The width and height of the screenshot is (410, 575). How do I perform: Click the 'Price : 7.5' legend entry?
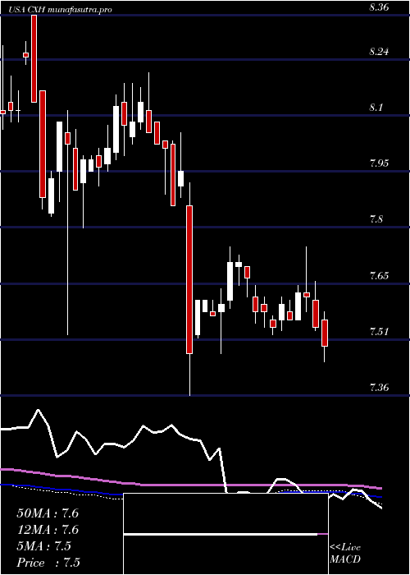pos(48,563)
